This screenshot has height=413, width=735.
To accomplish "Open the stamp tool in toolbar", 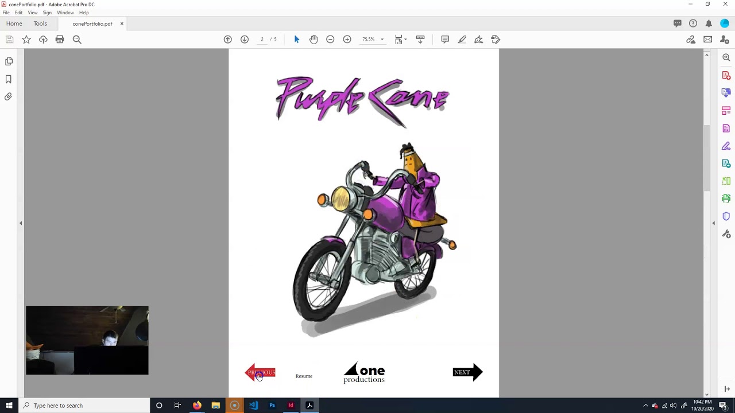I will pyautogui.click(x=496, y=40).
